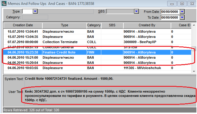Open the From Date calendar dropdown
The height and width of the screenshot is (114, 197).
[182, 12]
